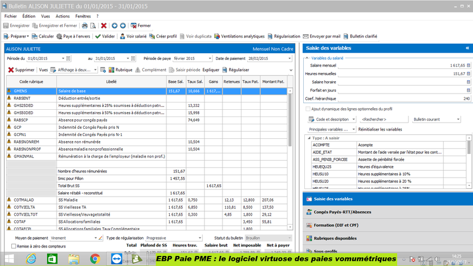The width and height of the screenshot is (473, 266).
Task: Select the GMENS Salaire de base row
Action: click(x=147, y=91)
